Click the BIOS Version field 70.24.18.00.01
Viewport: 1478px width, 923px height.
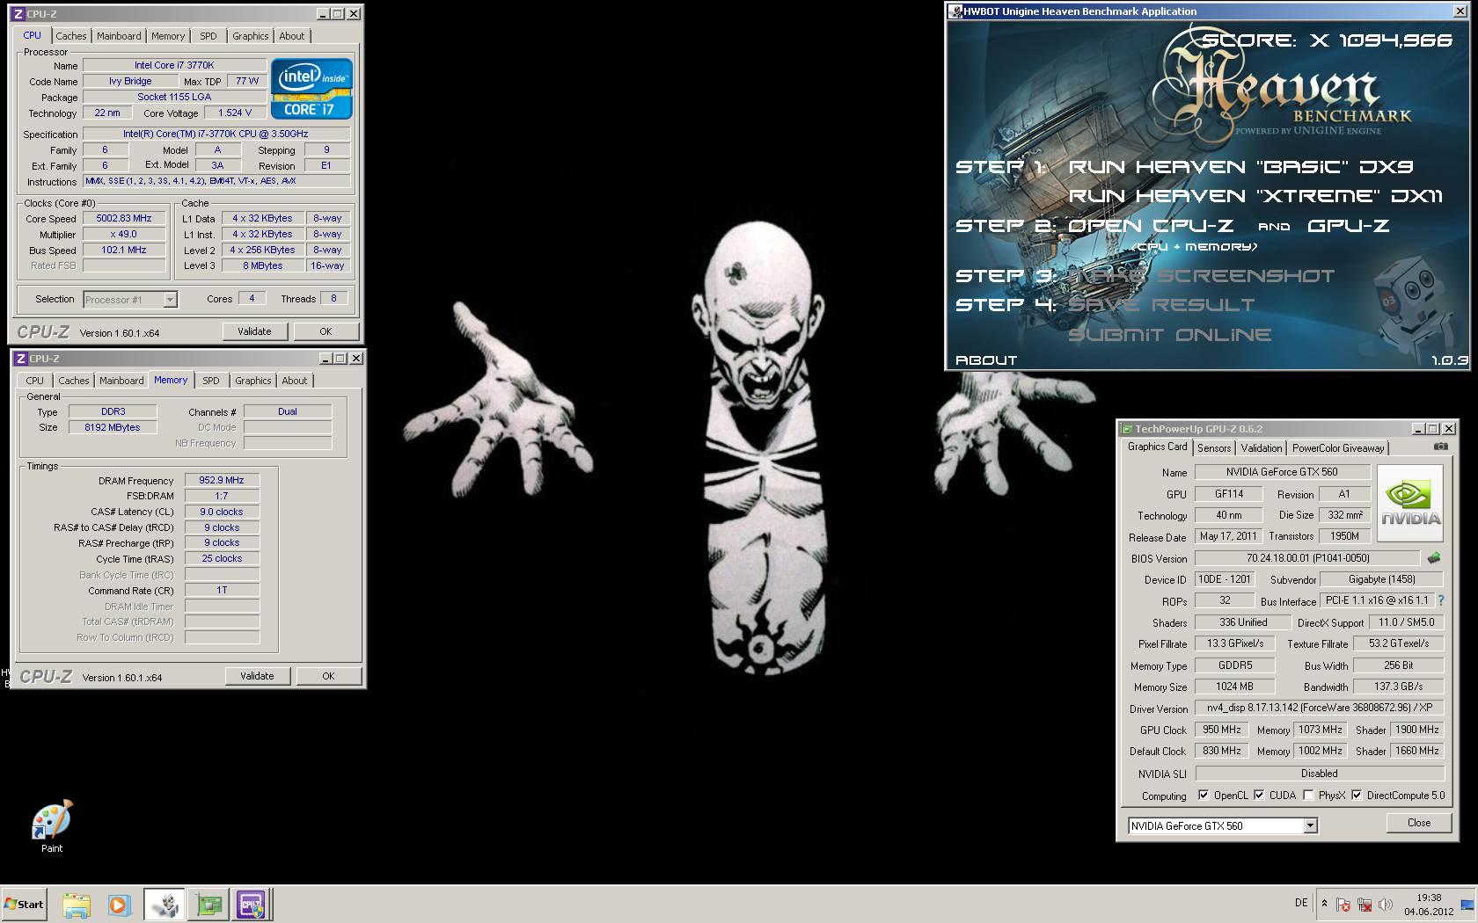click(1306, 558)
